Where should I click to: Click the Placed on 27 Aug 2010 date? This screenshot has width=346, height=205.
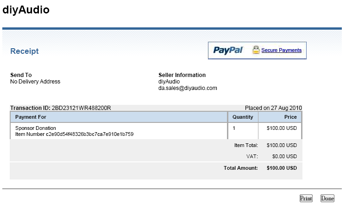click(x=273, y=108)
